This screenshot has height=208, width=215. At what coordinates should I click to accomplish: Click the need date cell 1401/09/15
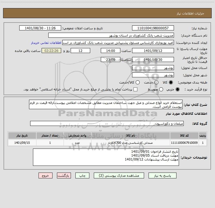pos(22,143)
